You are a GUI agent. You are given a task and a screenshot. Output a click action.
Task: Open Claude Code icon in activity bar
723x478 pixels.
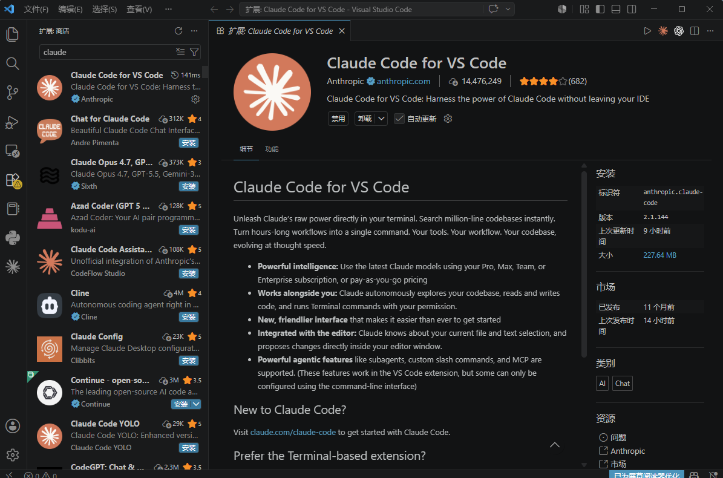[13, 266]
